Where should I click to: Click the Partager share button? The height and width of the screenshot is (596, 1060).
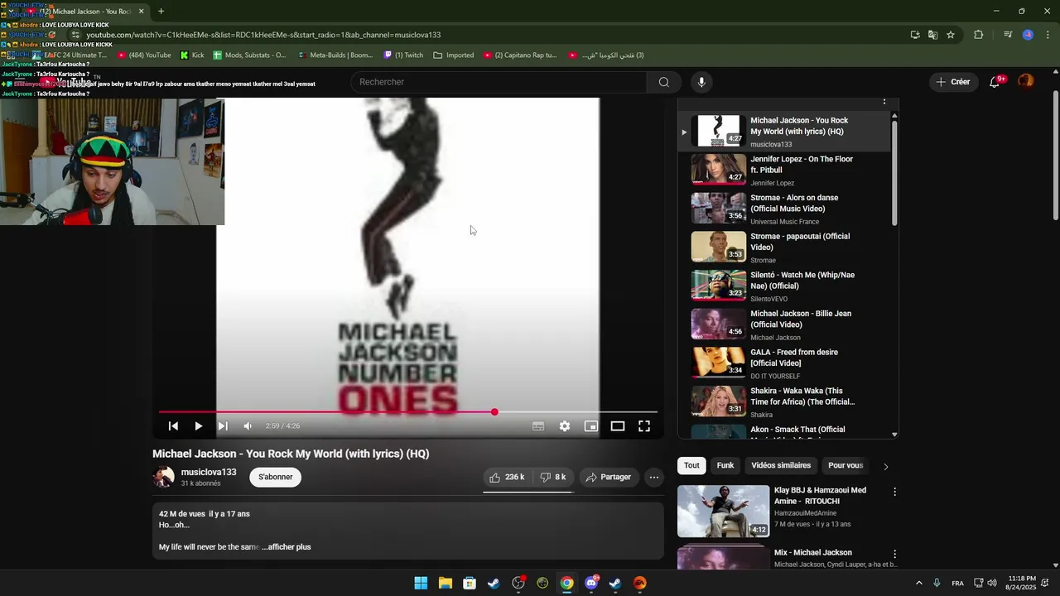(609, 477)
